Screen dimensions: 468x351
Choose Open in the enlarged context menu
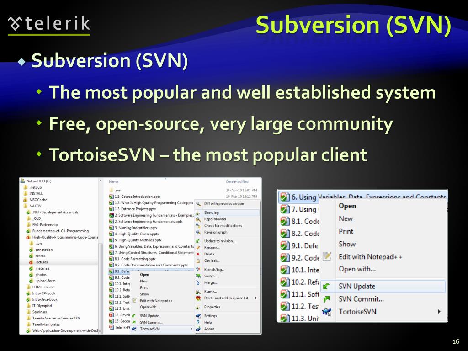click(x=347, y=206)
